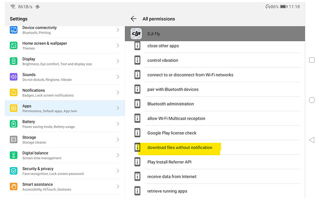Tap the Android recent apps square button
319x205 pixels.
[x=312, y=60]
